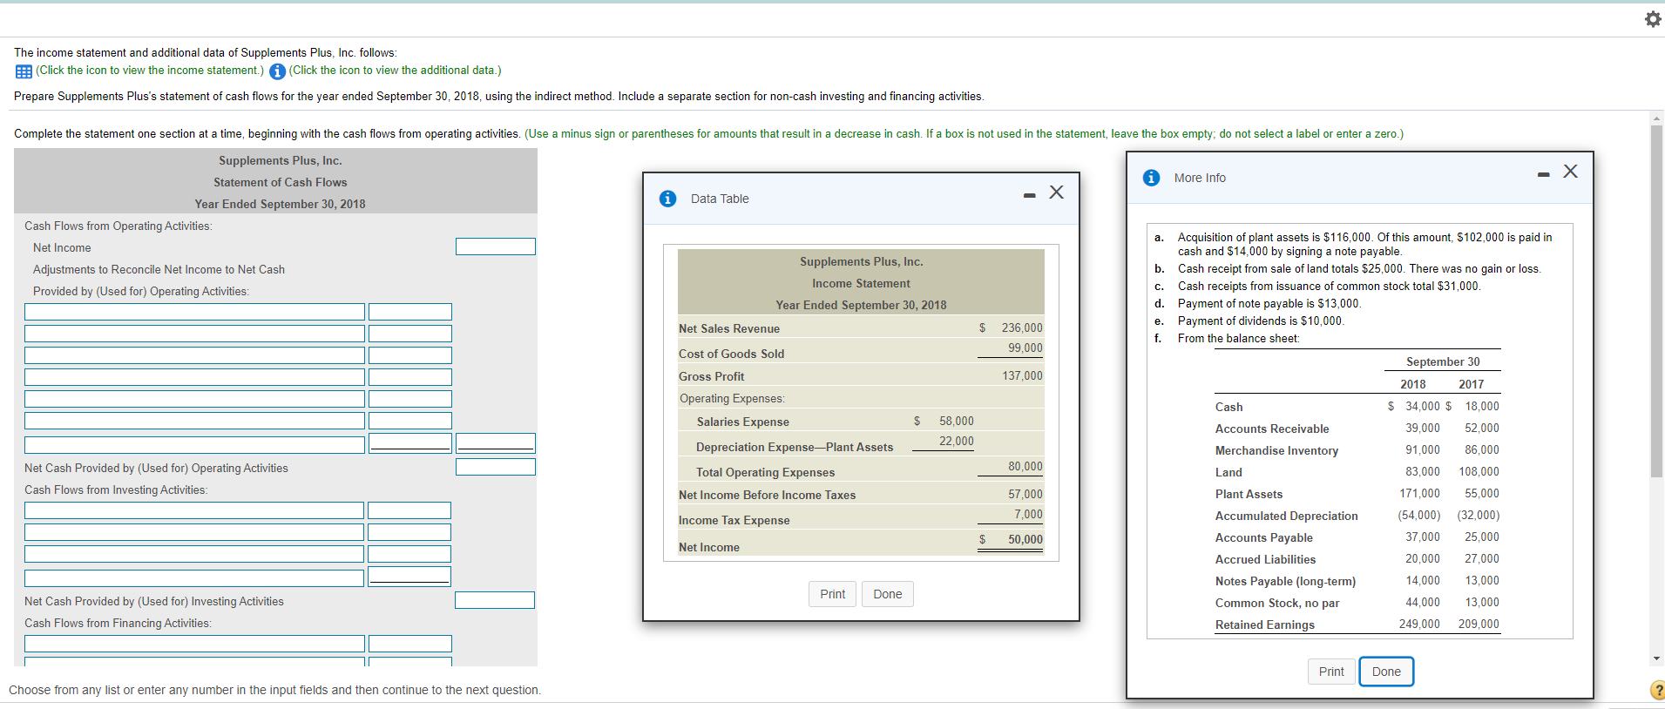Click Done in the Data Table window
Screen dimensions: 1665x709
(887, 594)
